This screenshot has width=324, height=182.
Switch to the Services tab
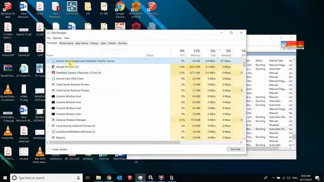[x=123, y=43]
